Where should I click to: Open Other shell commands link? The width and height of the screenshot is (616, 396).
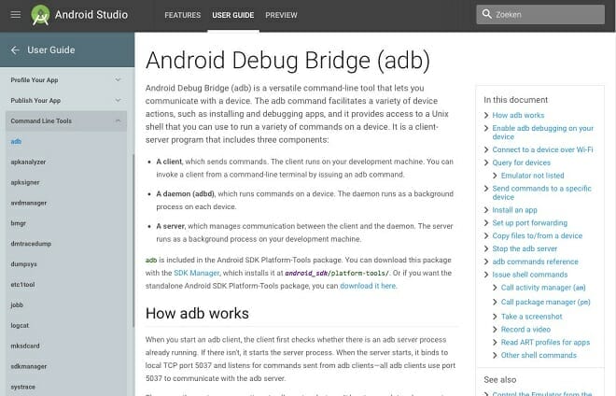539,356
